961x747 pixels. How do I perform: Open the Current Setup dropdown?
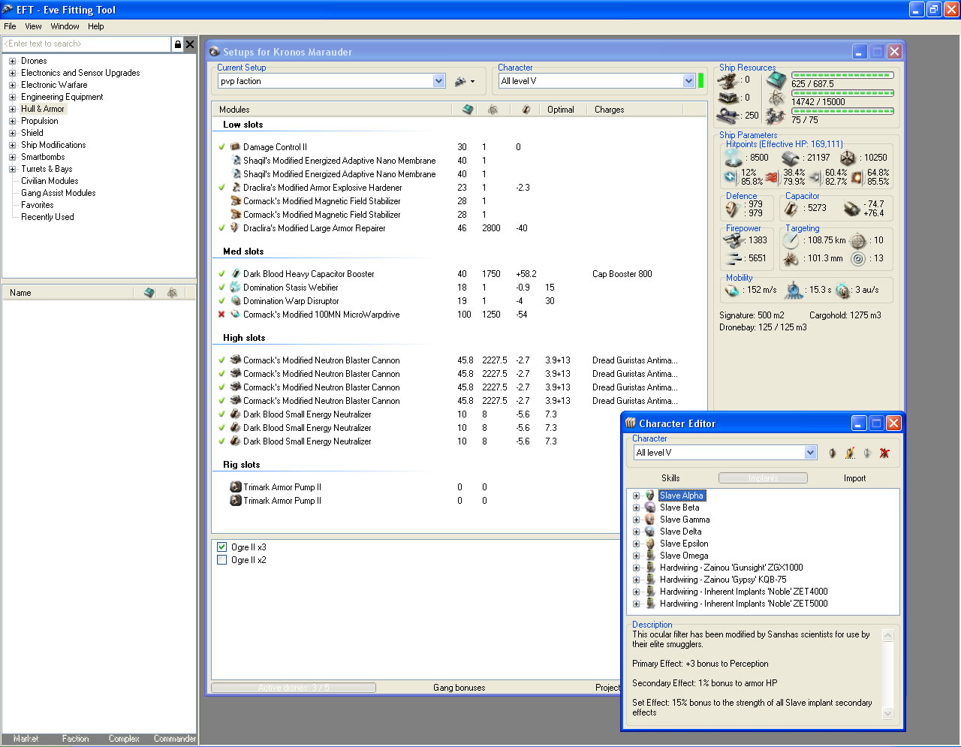click(x=439, y=81)
